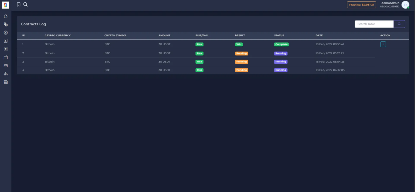The height and width of the screenshot is (192, 415).
Task: Click the table search magnifier button
Action: (399, 24)
